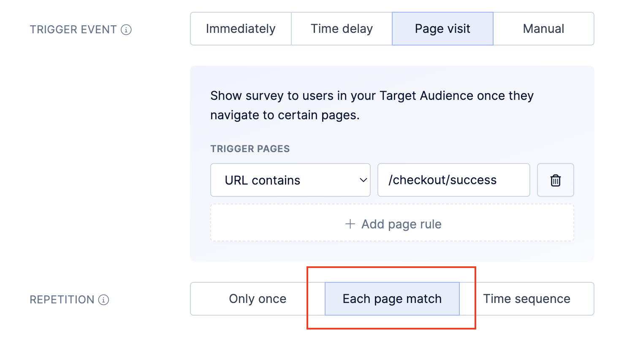The image size is (624, 343).
Task: Expand the chevron arrow on URL contains
Action: 363,180
